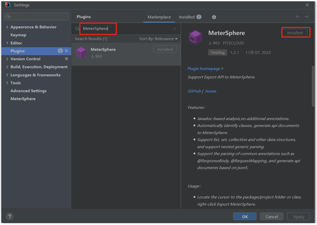This screenshot has height=225, width=317.
Task: Click the Testing tag label
Action: [217, 52]
